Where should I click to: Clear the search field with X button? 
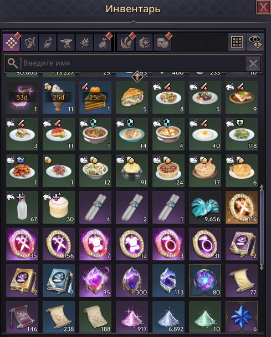point(253,64)
